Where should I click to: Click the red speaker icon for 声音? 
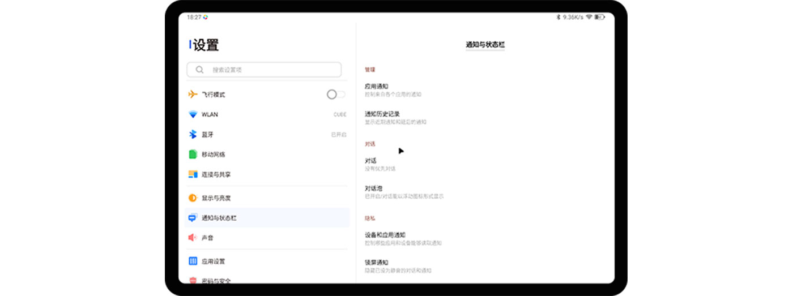click(193, 238)
